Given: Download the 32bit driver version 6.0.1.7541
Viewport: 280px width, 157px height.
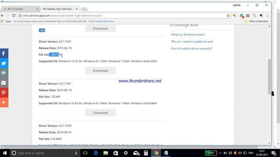Looking at the screenshot, I should click(100, 71).
